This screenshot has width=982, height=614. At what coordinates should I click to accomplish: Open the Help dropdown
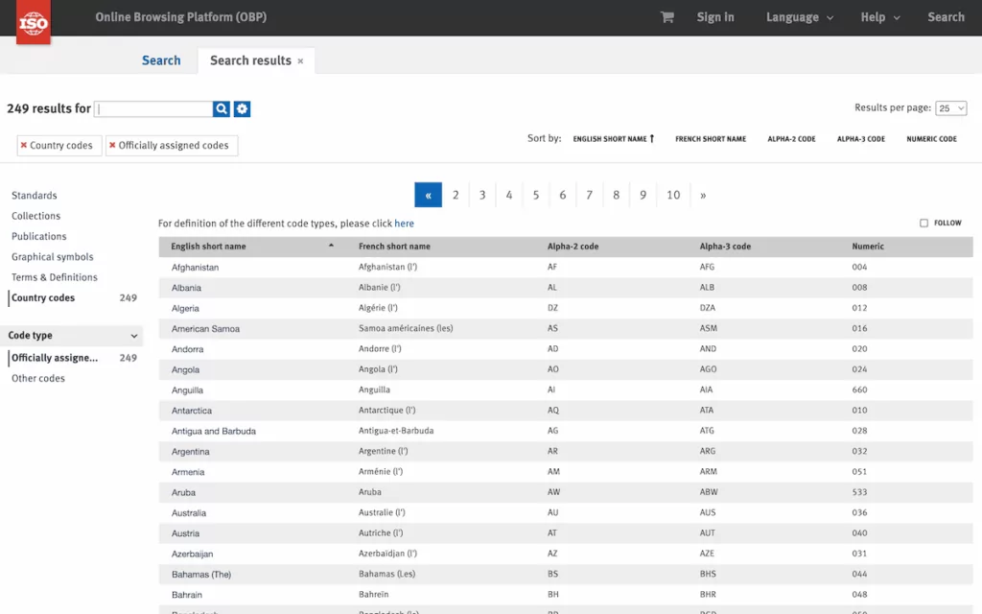[878, 16]
